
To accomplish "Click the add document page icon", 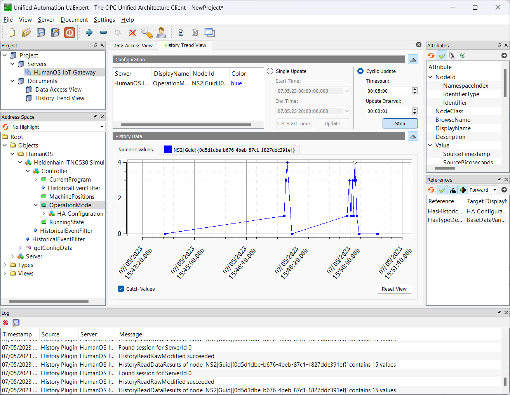I will coord(181,33).
